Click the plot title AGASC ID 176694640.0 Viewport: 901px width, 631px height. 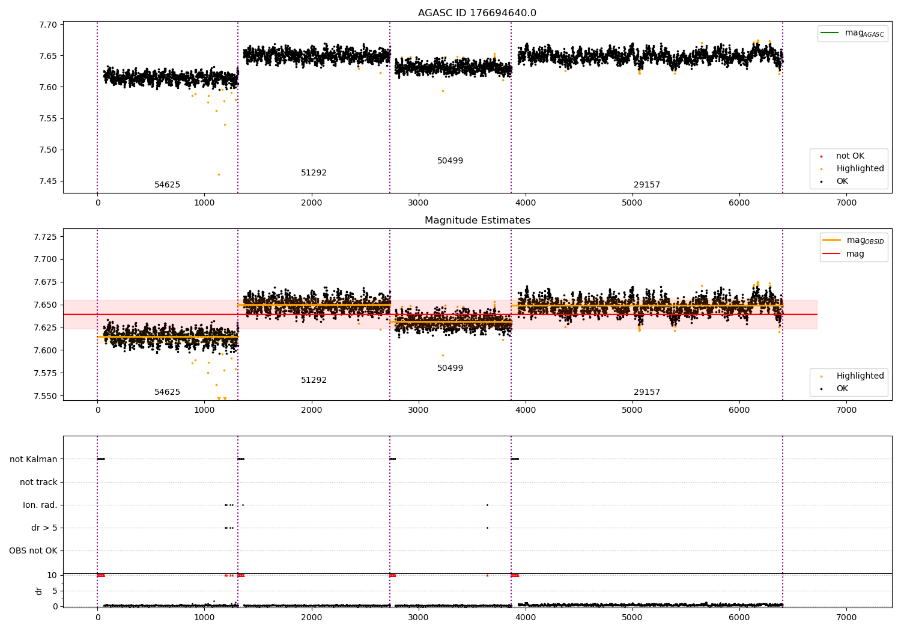pyautogui.click(x=477, y=13)
